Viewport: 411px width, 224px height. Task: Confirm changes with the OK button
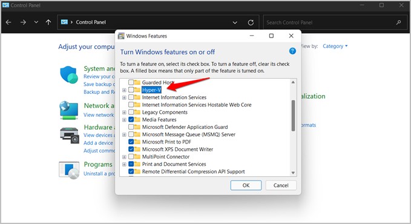click(246, 185)
